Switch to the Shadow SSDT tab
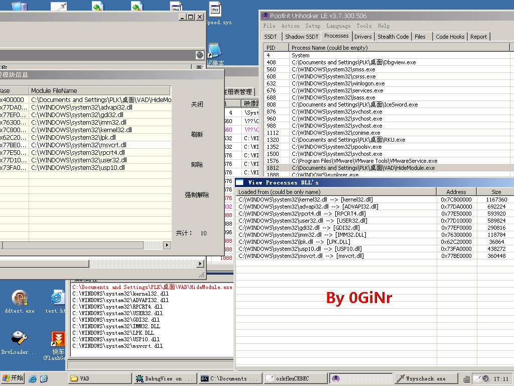Image resolution: width=514 pixels, height=386 pixels. click(302, 37)
